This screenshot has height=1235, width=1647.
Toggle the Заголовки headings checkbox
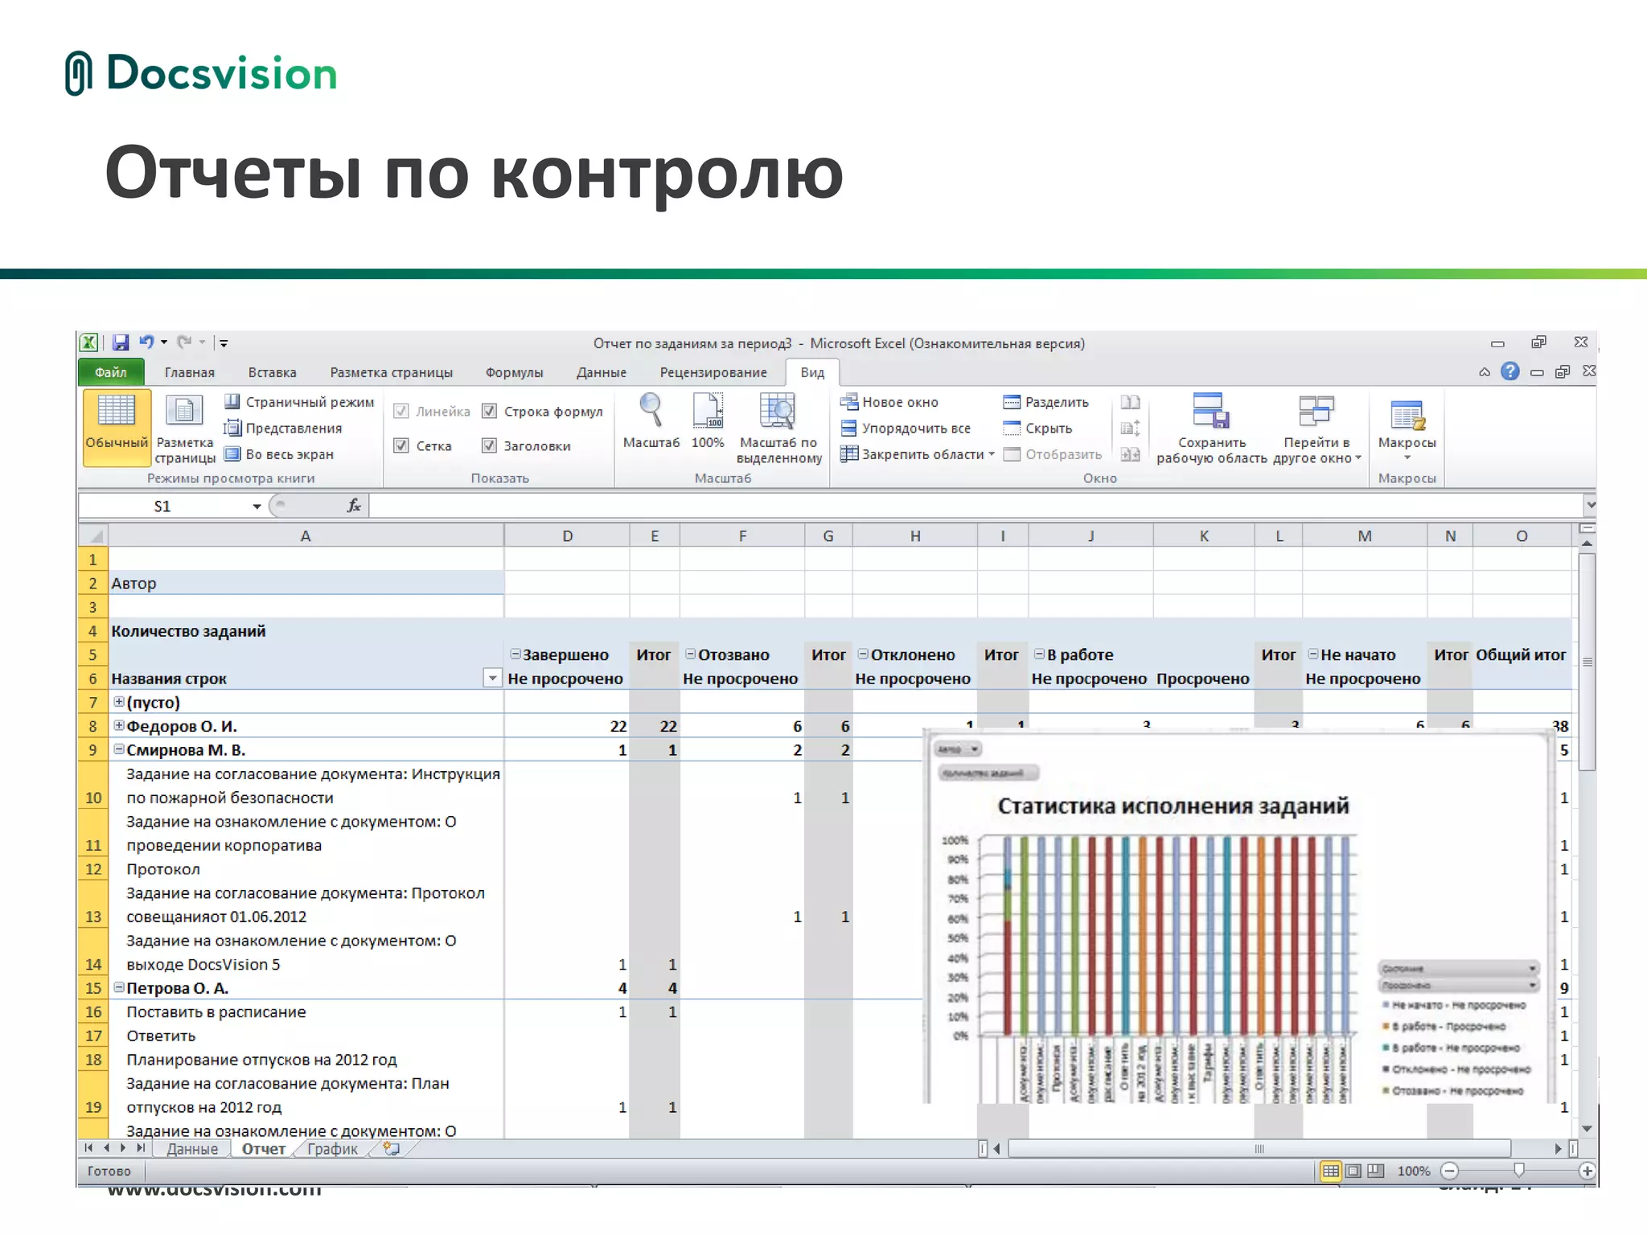[x=489, y=445]
